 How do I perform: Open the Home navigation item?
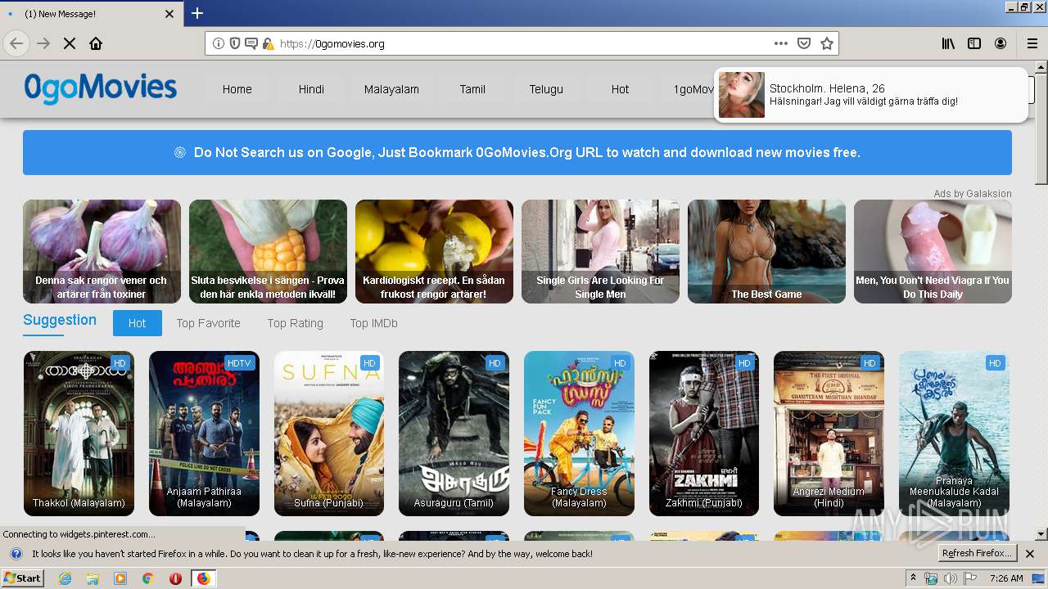(x=237, y=89)
